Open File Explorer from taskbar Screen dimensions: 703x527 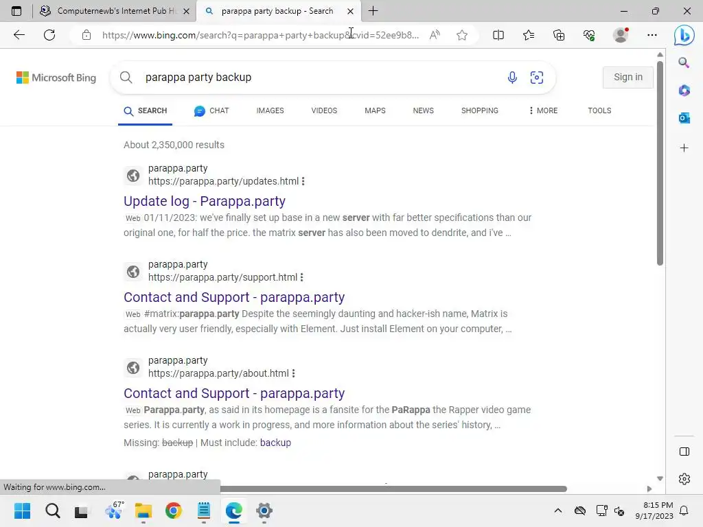[x=143, y=511]
